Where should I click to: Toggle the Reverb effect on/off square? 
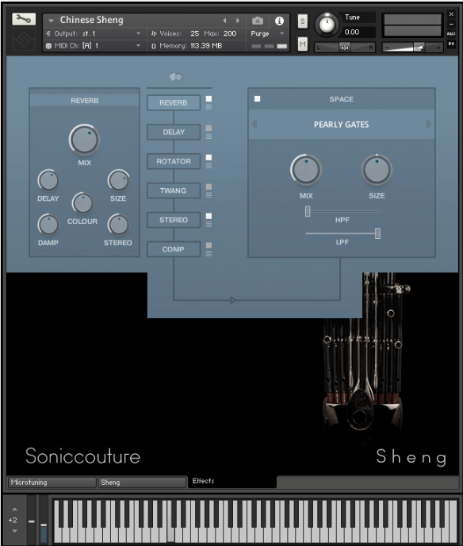(209, 99)
